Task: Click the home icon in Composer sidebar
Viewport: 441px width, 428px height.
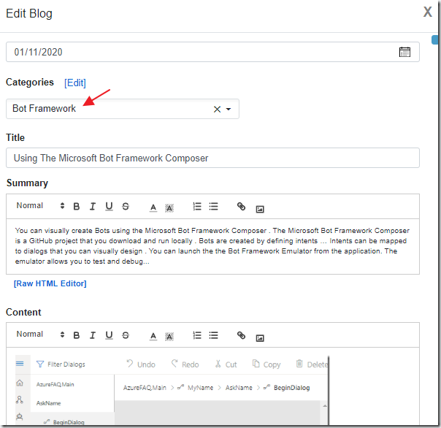Action: pos(20,383)
